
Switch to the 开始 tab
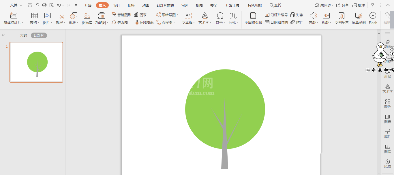[88, 5]
